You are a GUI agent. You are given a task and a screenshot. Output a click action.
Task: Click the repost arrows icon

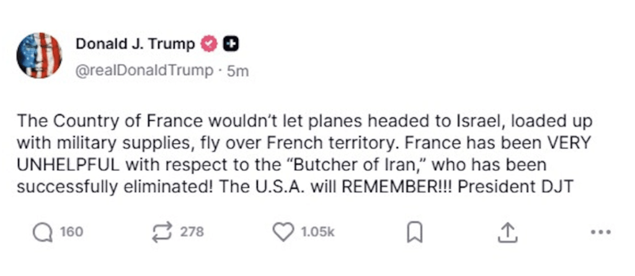(162, 233)
